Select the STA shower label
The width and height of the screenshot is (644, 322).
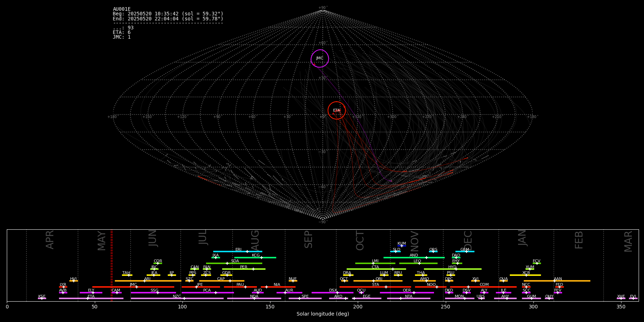[375, 285]
